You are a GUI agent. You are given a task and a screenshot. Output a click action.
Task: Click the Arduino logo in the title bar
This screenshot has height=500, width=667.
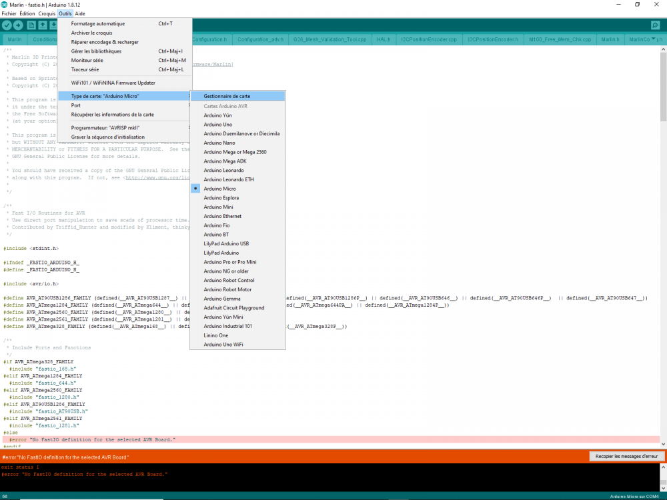point(4,5)
